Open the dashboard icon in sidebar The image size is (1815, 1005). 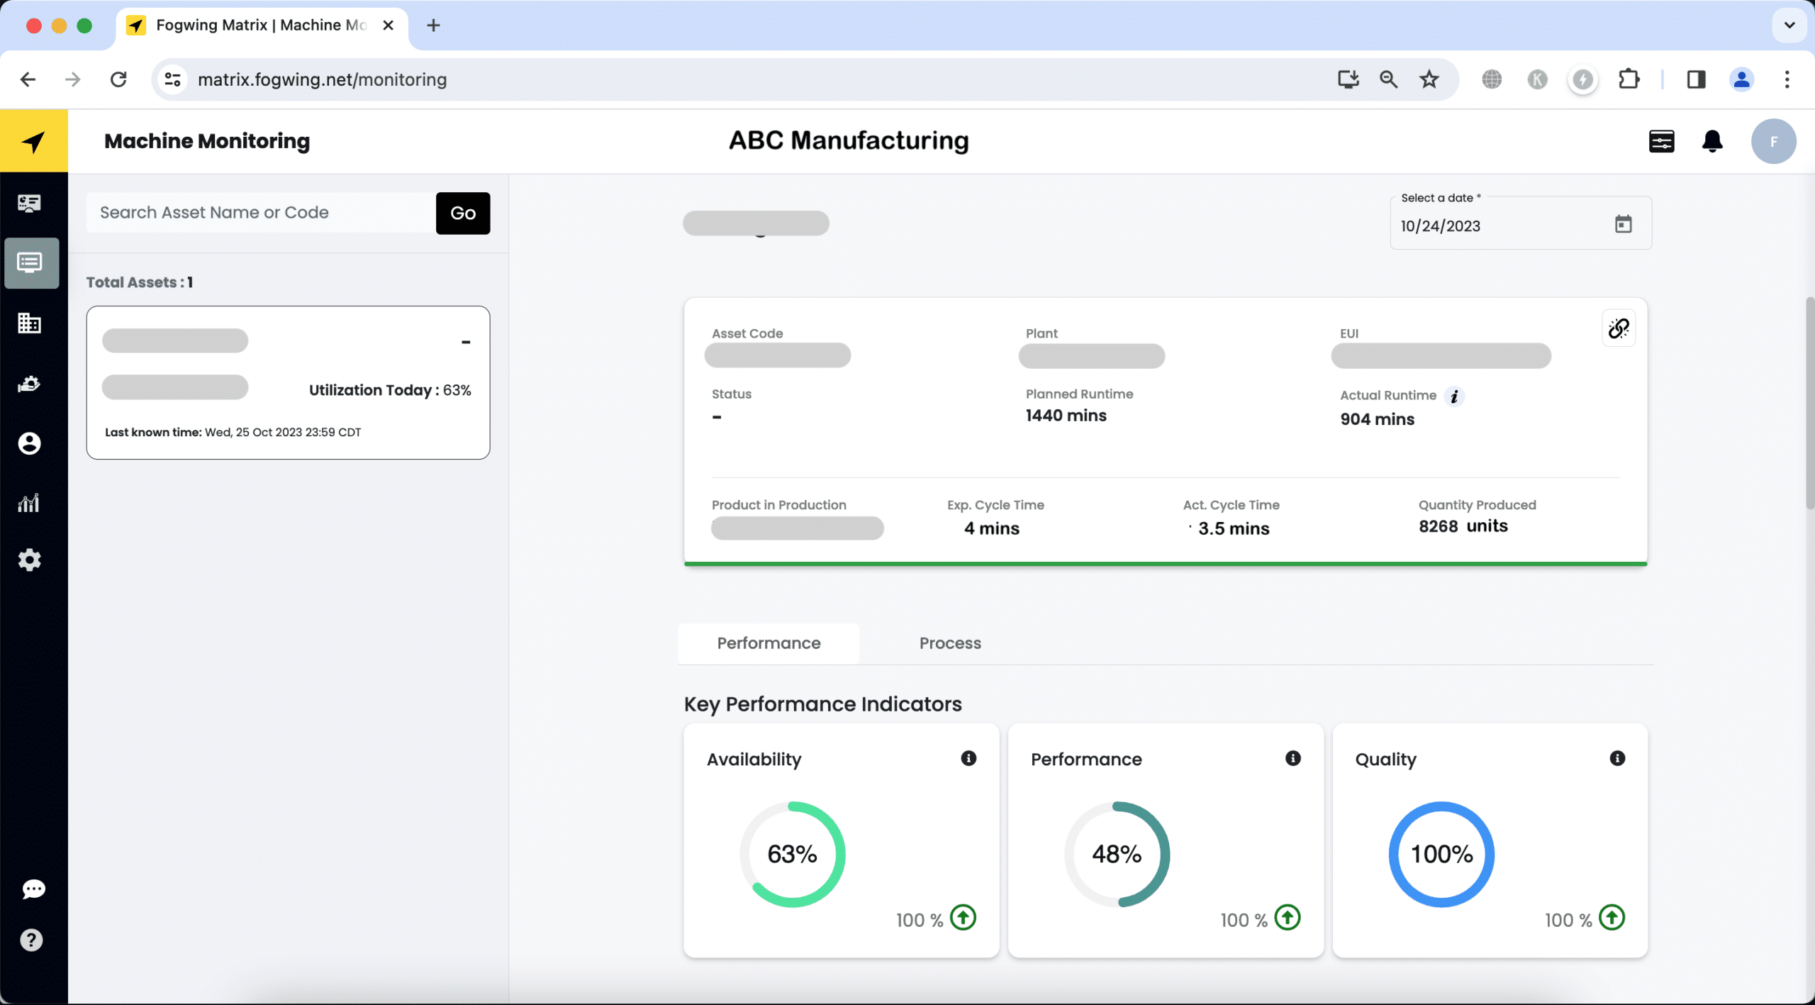click(x=29, y=204)
